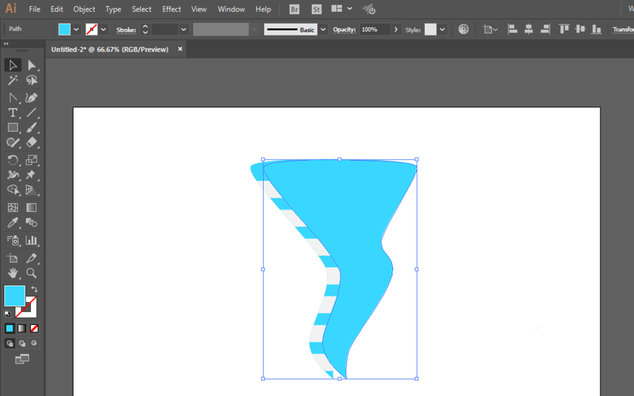Select the Rectangle tool
Viewport: 634px width, 396px height.
[13, 128]
